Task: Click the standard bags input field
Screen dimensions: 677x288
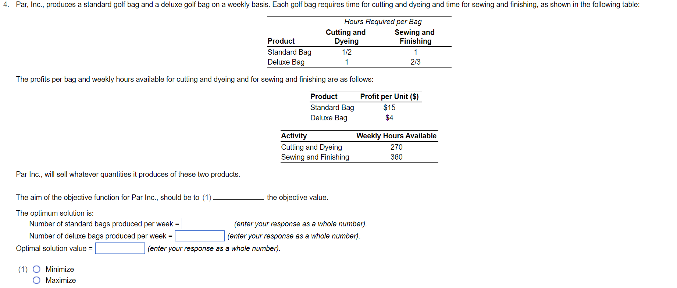Action: (206, 223)
